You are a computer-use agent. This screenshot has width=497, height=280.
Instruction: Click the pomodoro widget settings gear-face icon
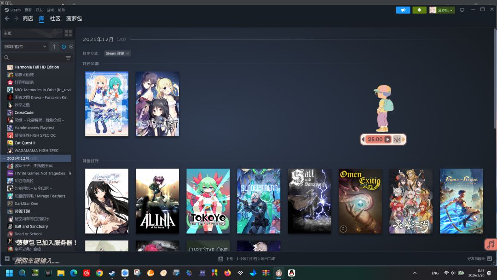tap(397, 140)
